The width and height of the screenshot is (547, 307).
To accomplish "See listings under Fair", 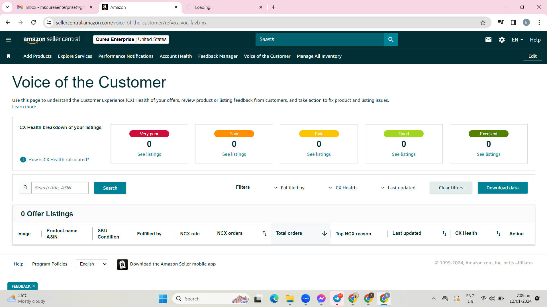I will [319, 154].
